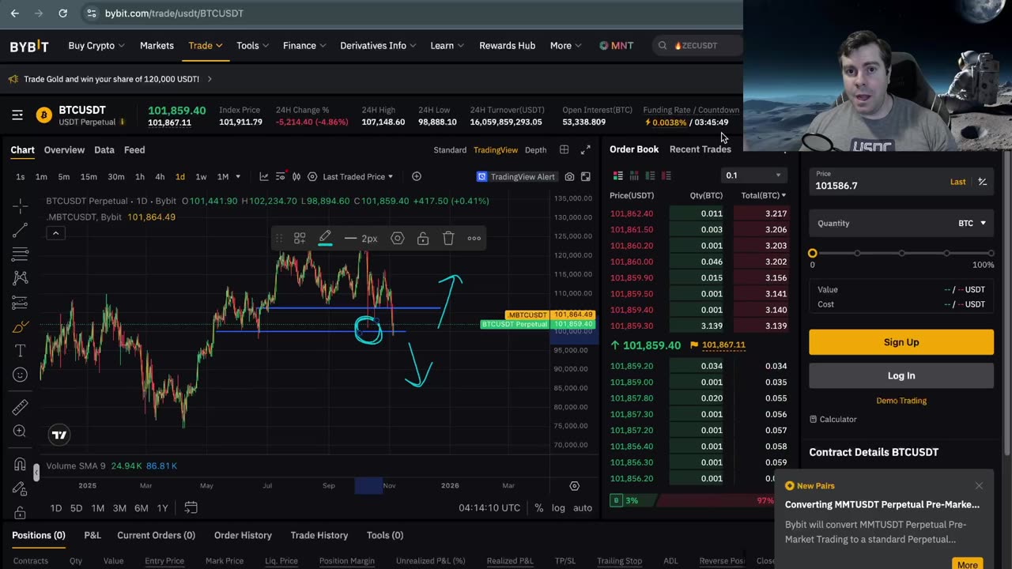Open the Order History tab
The image size is (1012, 569).
click(x=243, y=535)
